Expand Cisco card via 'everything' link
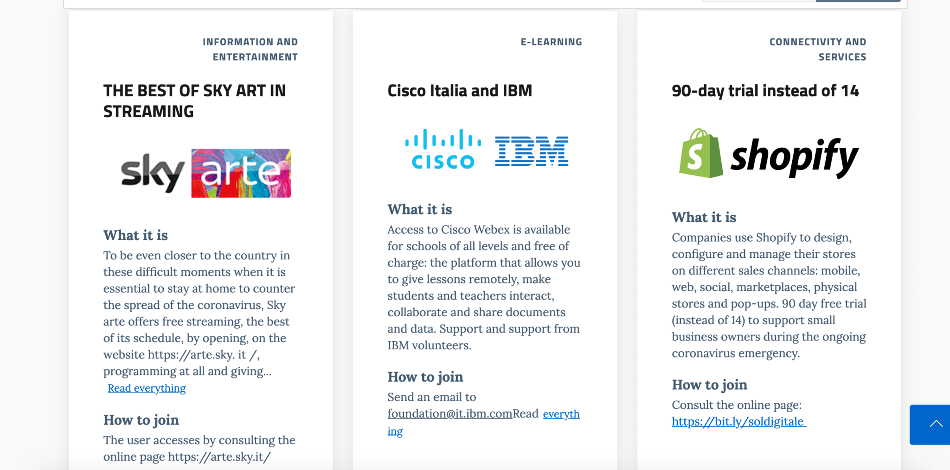Image resolution: width=950 pixels, height=470 pixels. [561, 414]
